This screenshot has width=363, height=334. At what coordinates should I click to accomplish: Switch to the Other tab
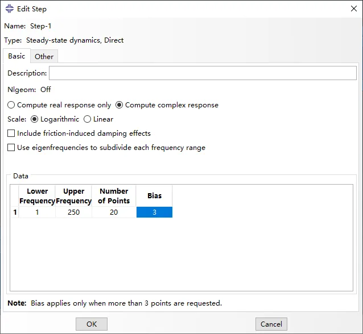pos(44,56)
